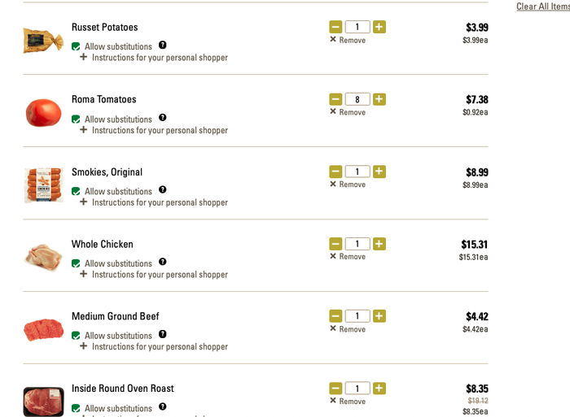The height and width of the screenshot is (417, 570).
Task: Disable substitutions for Medium Ground Beef
Action: pos(76,336)
